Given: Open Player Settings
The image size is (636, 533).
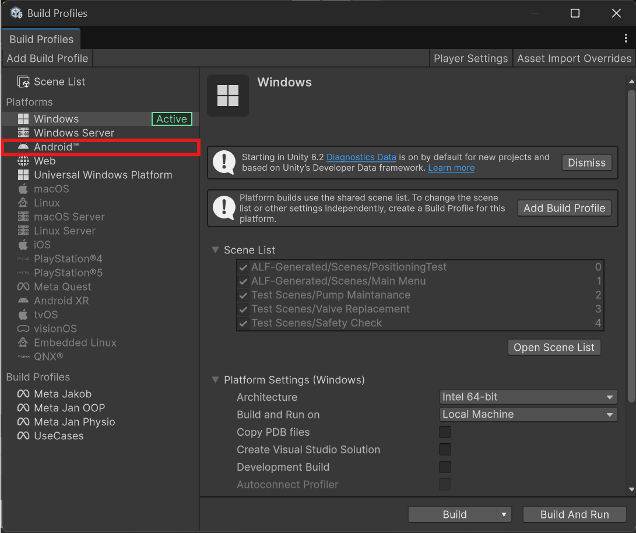Looking at the screenshot, I should click(x=470, y=58).
